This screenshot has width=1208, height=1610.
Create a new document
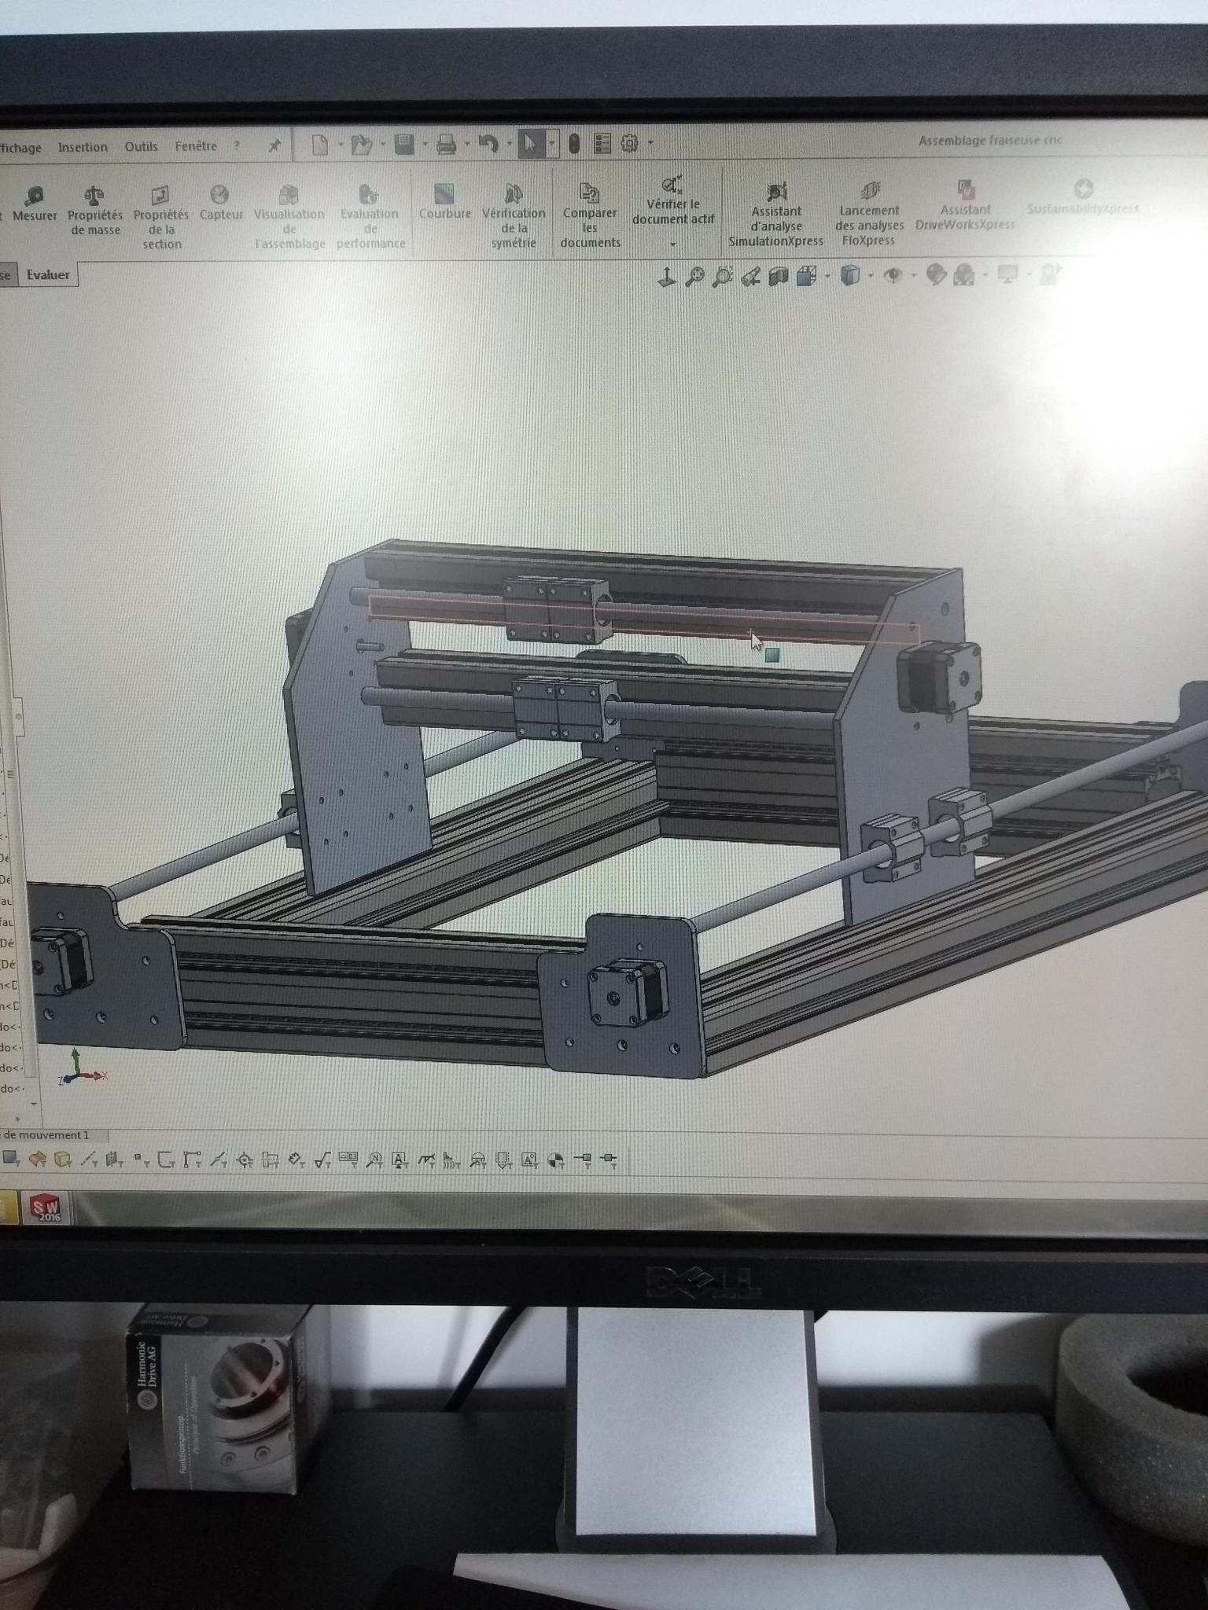click(320, 145)
